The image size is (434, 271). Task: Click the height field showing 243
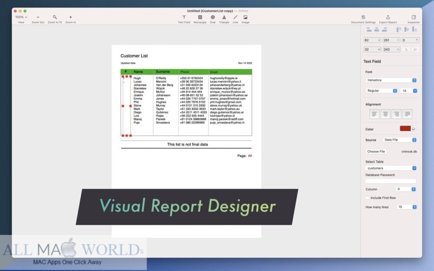[391, 50]
